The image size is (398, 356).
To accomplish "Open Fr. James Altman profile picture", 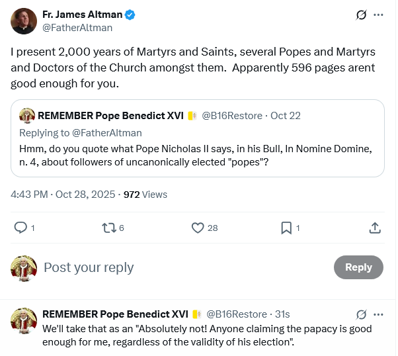I will pos(24,21).
